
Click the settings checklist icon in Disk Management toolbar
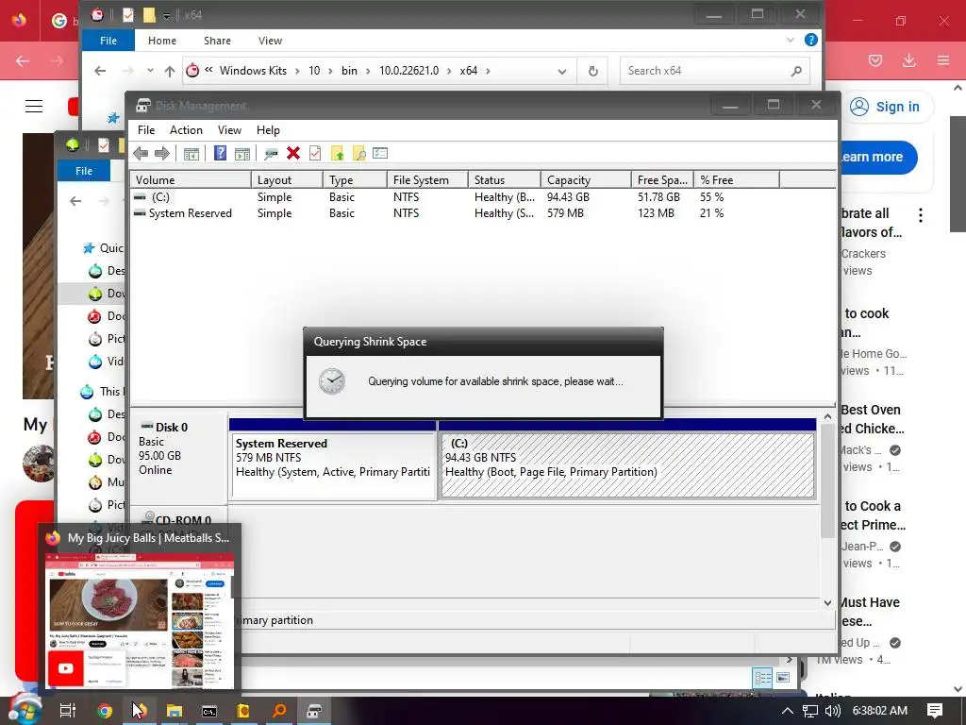point(380,153)
